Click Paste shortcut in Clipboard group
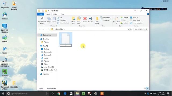 tap(63, 23)
